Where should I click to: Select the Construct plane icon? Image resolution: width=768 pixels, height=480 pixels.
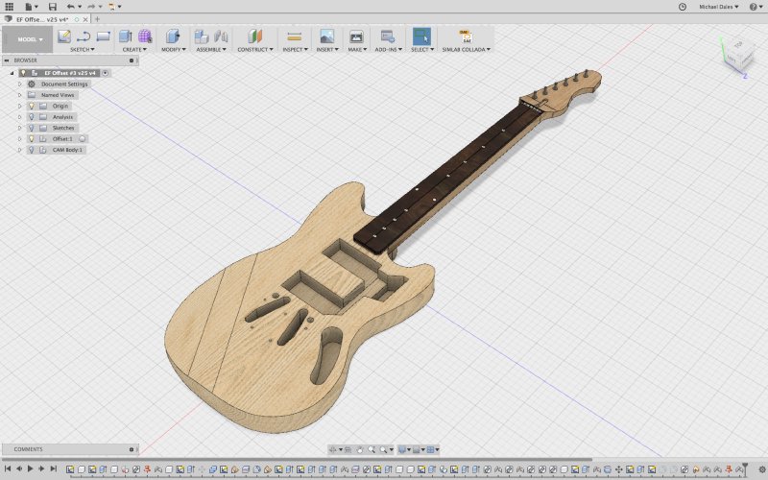[255, 36]
